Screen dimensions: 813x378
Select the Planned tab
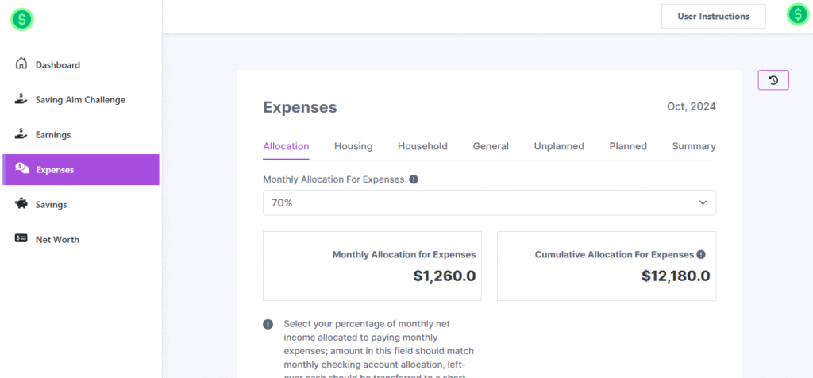628,146
